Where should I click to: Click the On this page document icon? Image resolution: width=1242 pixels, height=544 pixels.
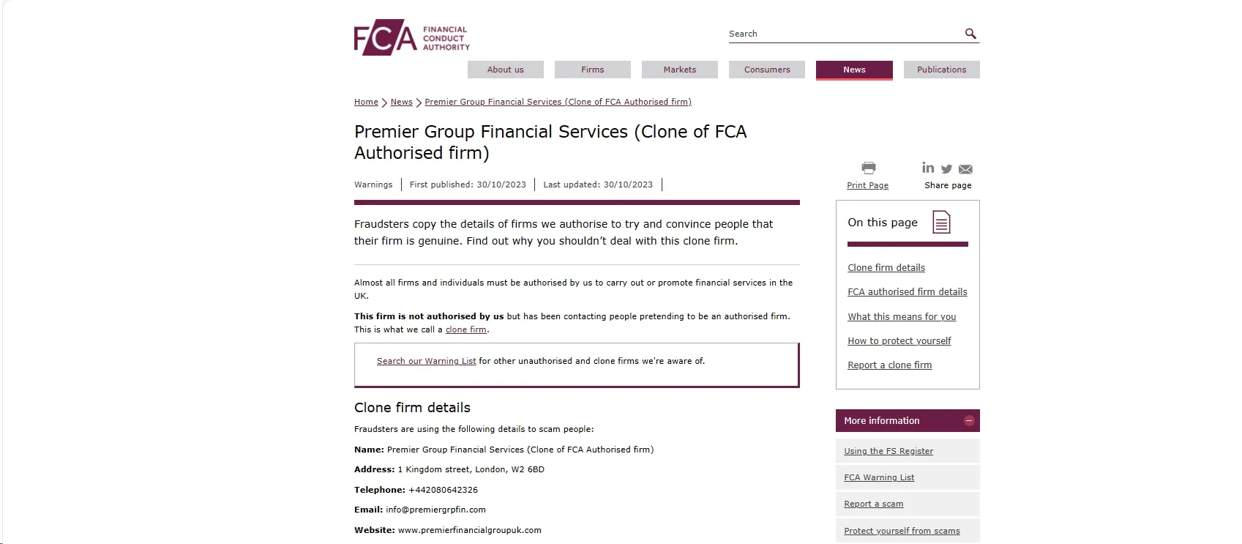pos(941,222)
